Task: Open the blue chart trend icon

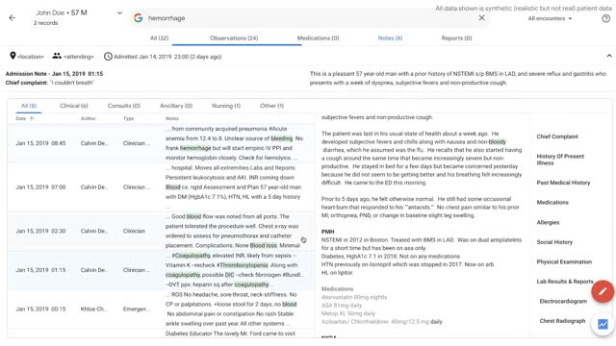Action: point(603,324)
